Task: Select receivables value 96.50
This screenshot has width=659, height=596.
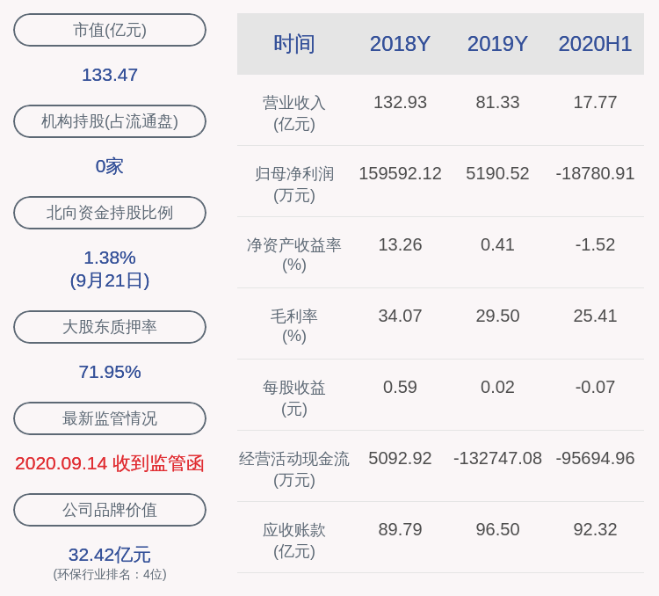Action: (x=497, y=529)
